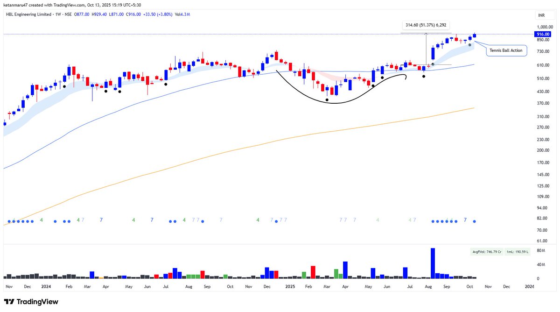Click the 145.00 price axis label
This screenshot has height=312, width=560.
[542, 175]
